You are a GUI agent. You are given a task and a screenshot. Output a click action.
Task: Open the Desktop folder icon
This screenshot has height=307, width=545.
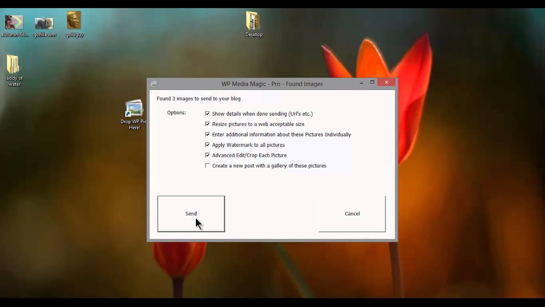point(253,24)
